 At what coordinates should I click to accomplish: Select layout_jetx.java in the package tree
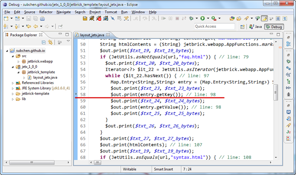click(45, 77)
